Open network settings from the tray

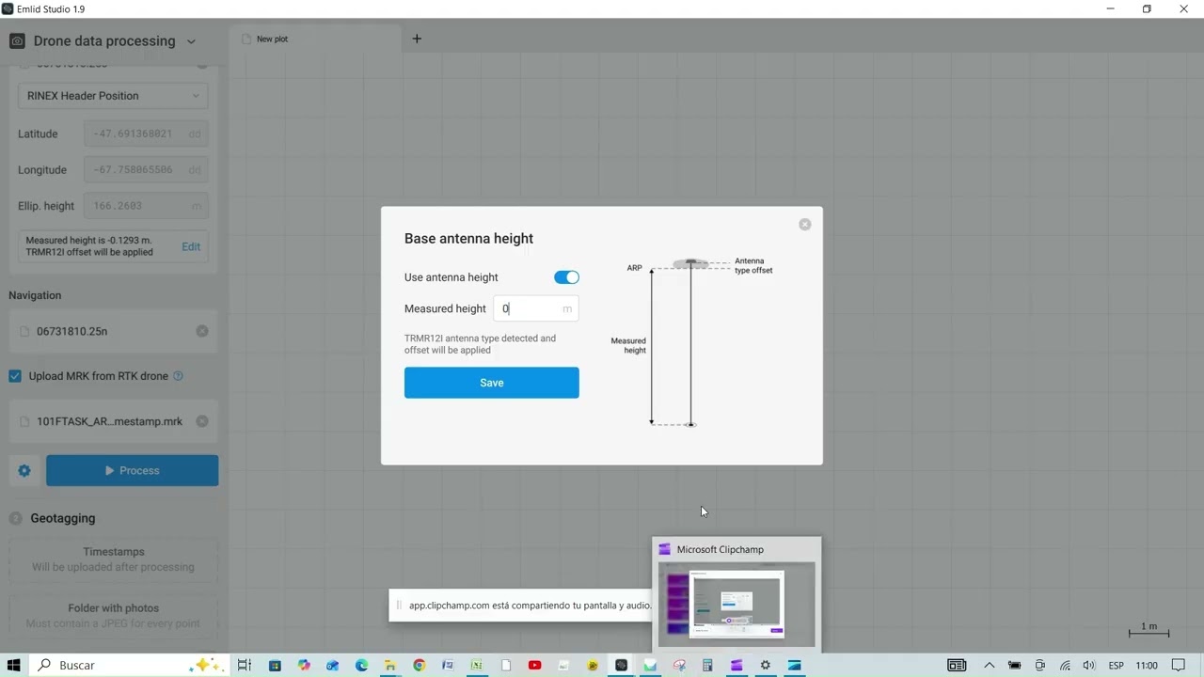pyautogui.click(x=1065, y=665)
